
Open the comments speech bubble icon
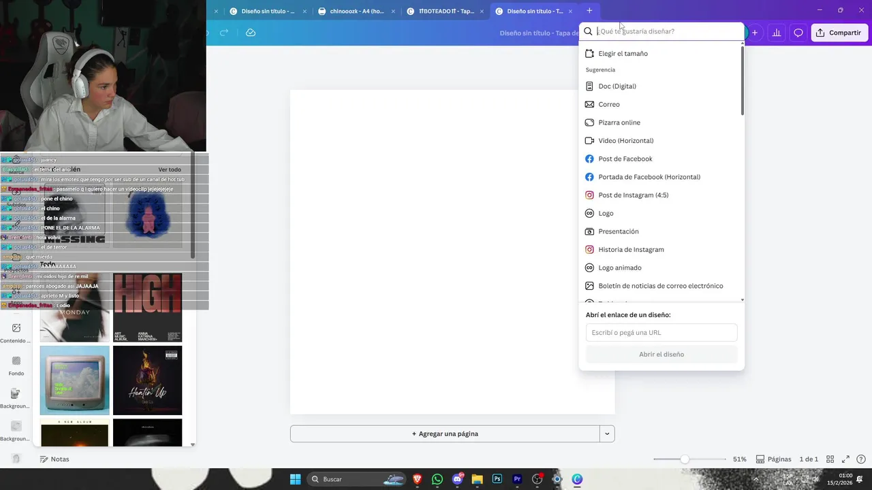(x=798, y=33)
